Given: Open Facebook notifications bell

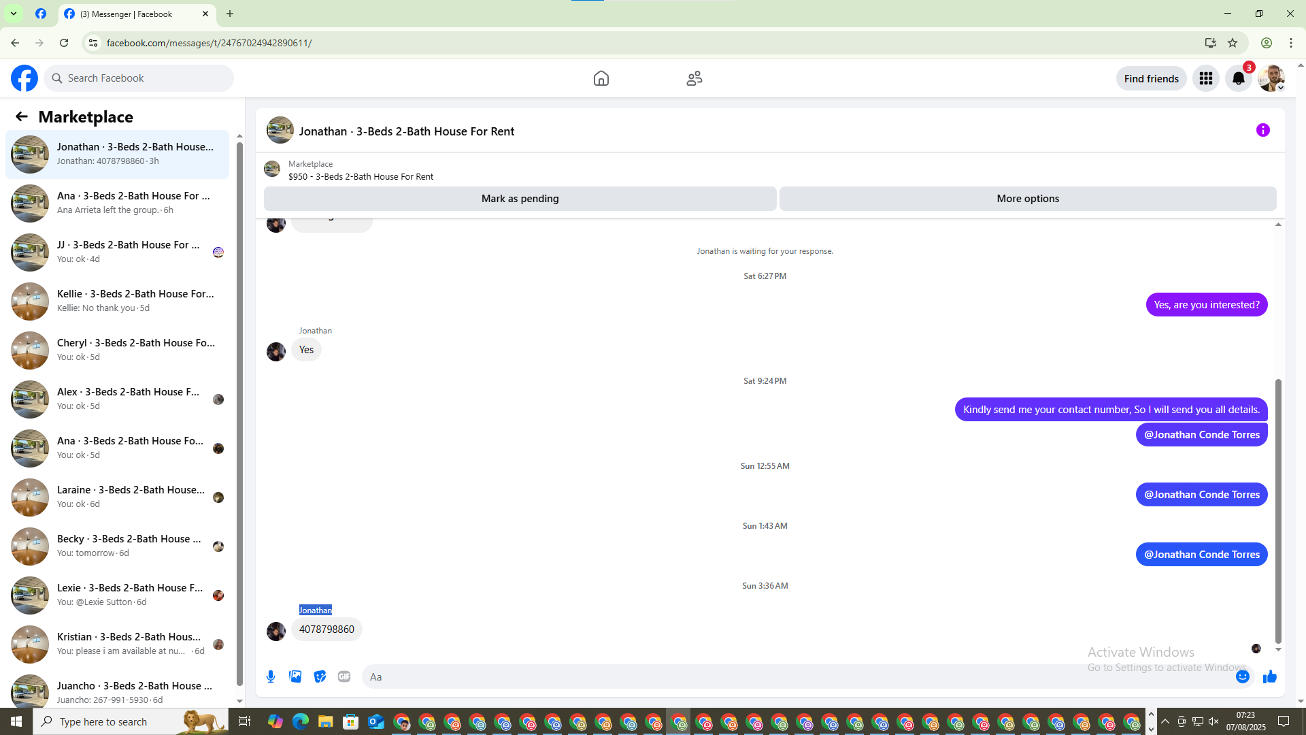Looking at the screenshot, I should [x=1238, y=78].
